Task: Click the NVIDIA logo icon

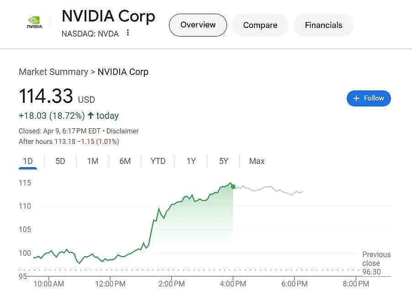Action: coord(34,22)
